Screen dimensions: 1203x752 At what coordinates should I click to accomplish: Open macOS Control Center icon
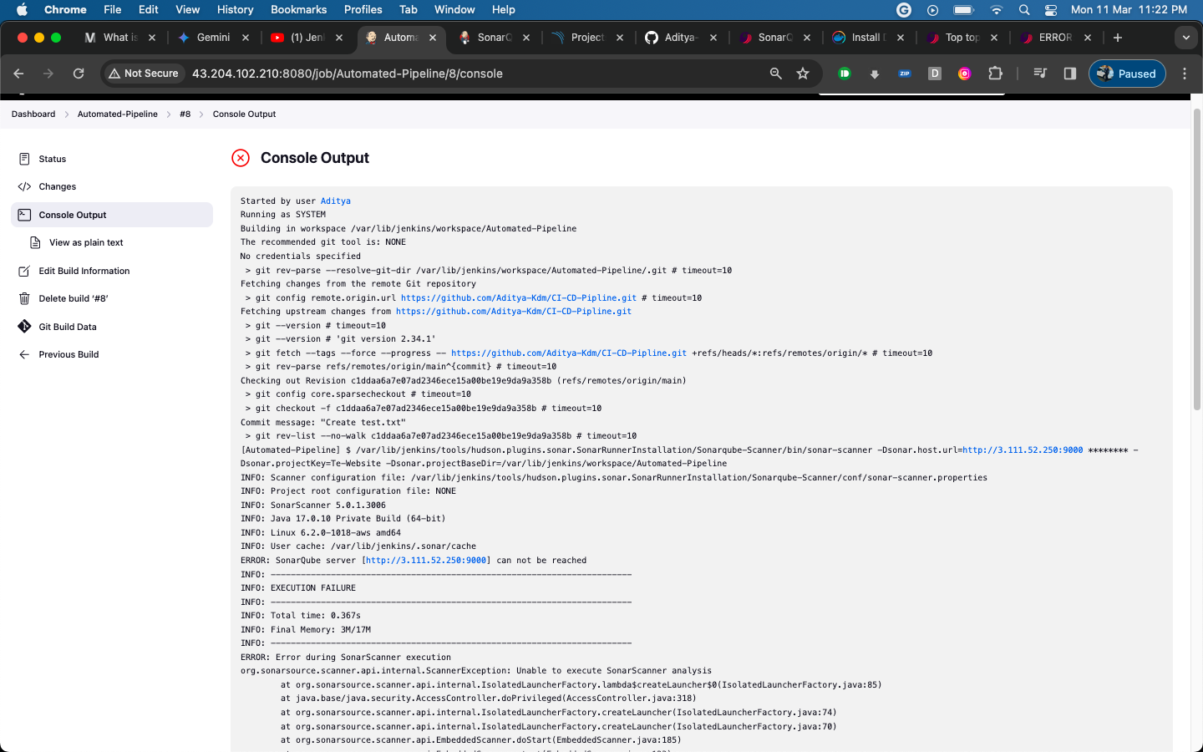pyautogui.click(x=1051, y=10)
